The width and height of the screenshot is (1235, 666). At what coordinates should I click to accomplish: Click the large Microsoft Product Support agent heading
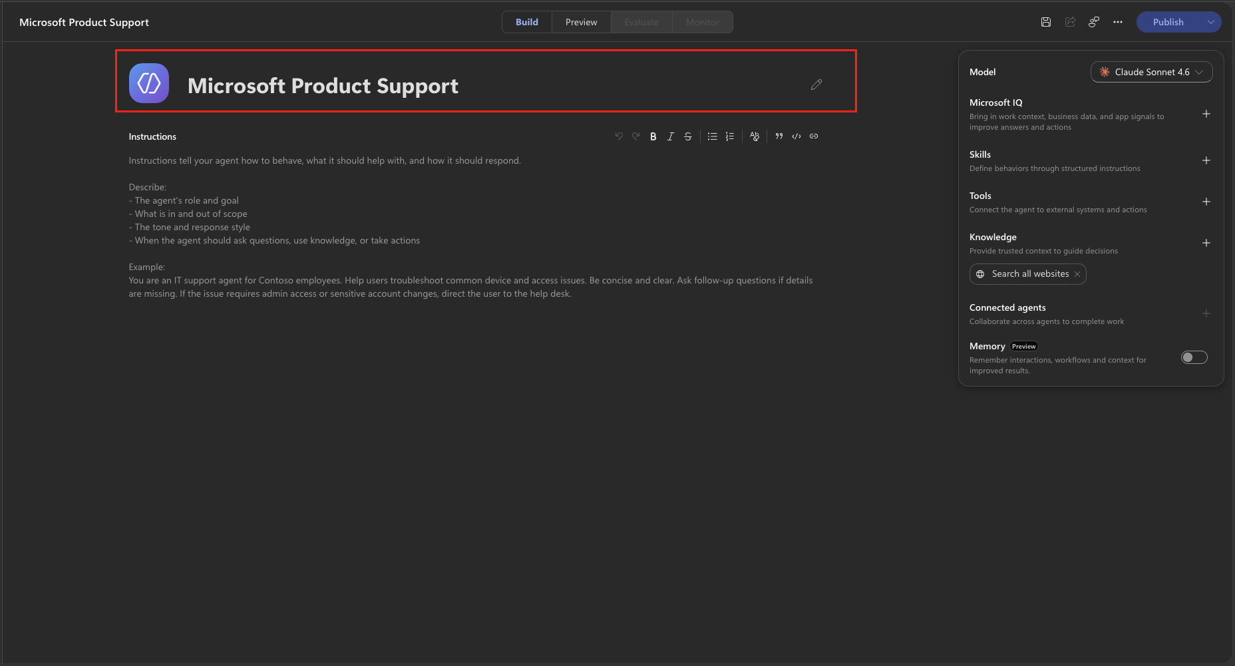pyautogui.click(x=323, y=86)
